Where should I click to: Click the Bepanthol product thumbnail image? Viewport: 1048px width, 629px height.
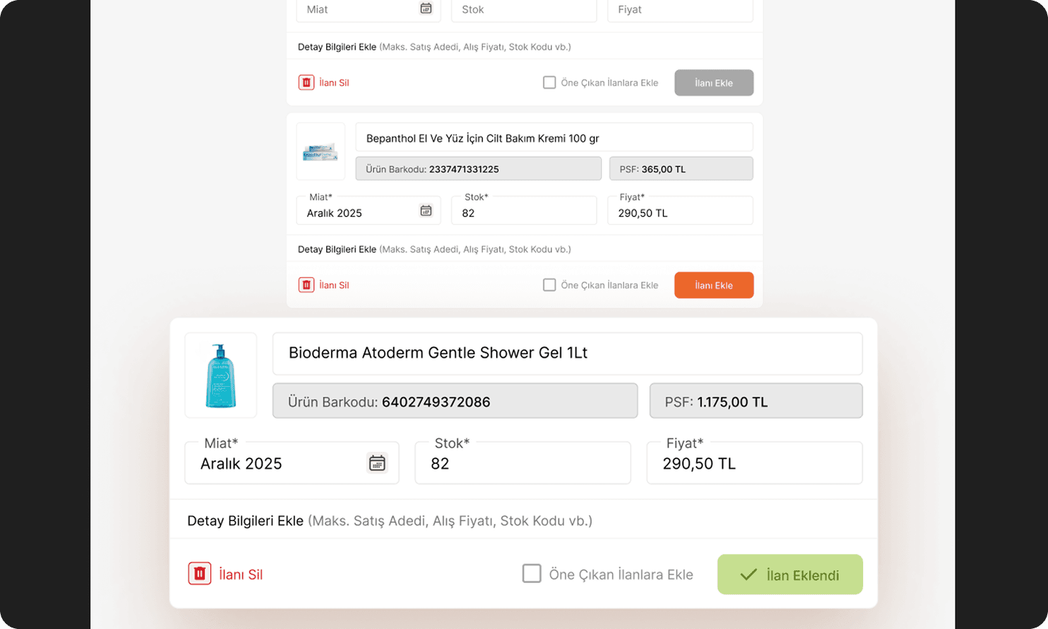pos(320,151)
